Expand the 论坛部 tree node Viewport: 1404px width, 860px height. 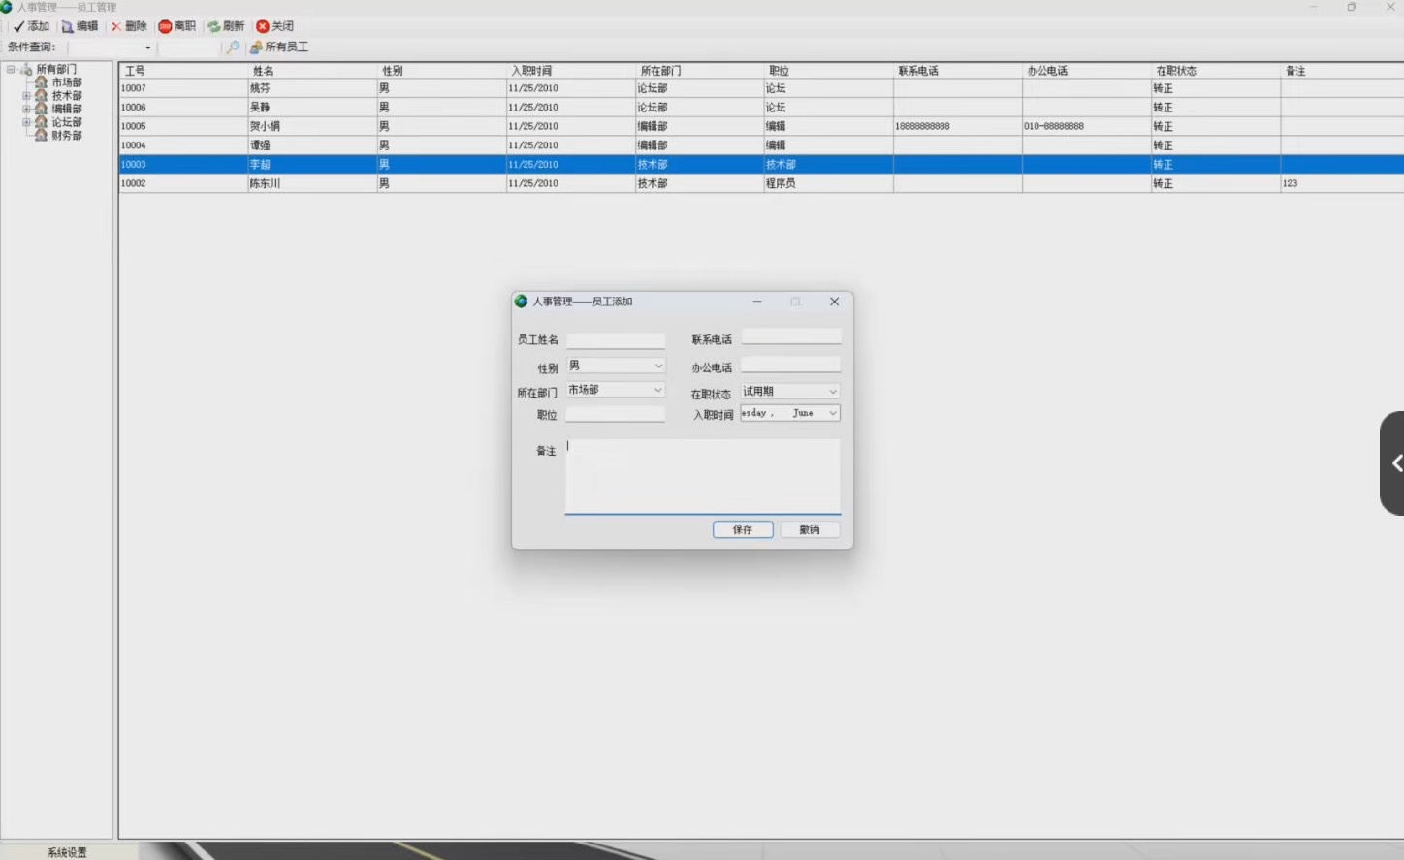tap(26, 122)
